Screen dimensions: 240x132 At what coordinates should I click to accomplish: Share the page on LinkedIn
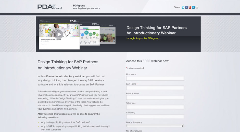194,7
